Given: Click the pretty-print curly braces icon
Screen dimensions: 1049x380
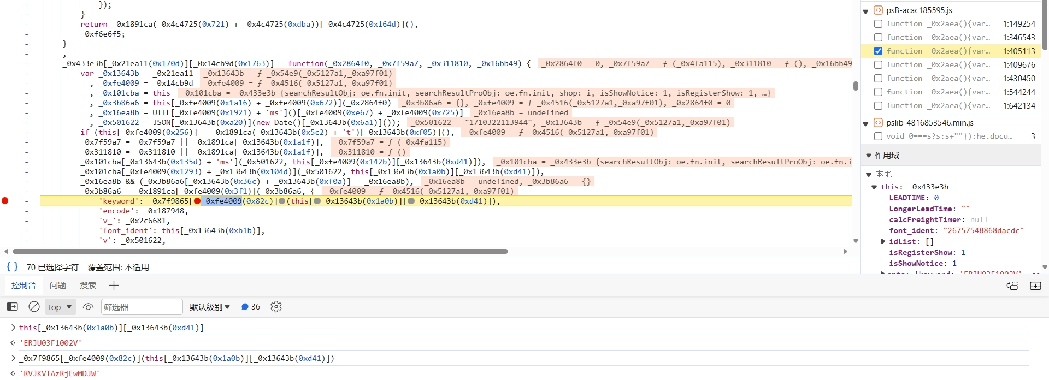Looking at the screenshot, I should point(12,267).
